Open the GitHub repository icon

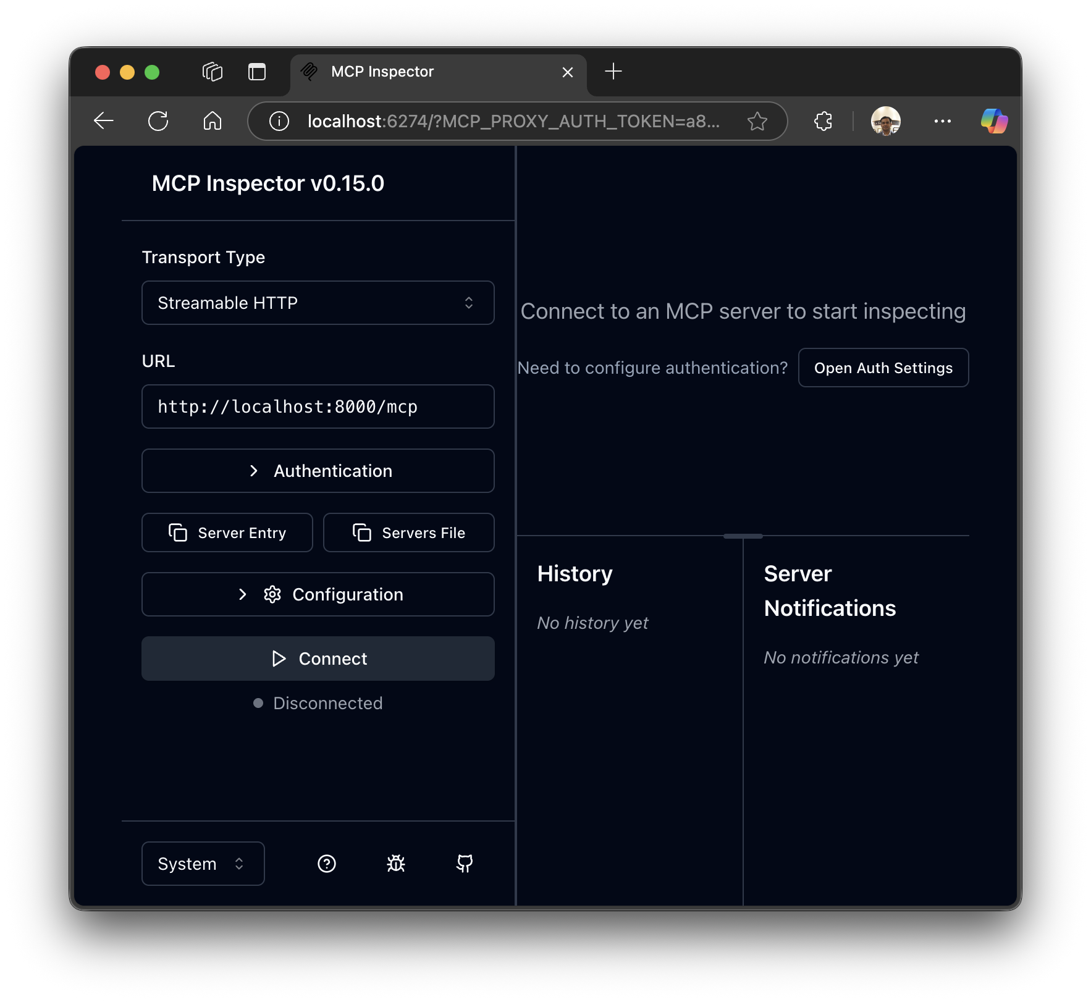465,864
